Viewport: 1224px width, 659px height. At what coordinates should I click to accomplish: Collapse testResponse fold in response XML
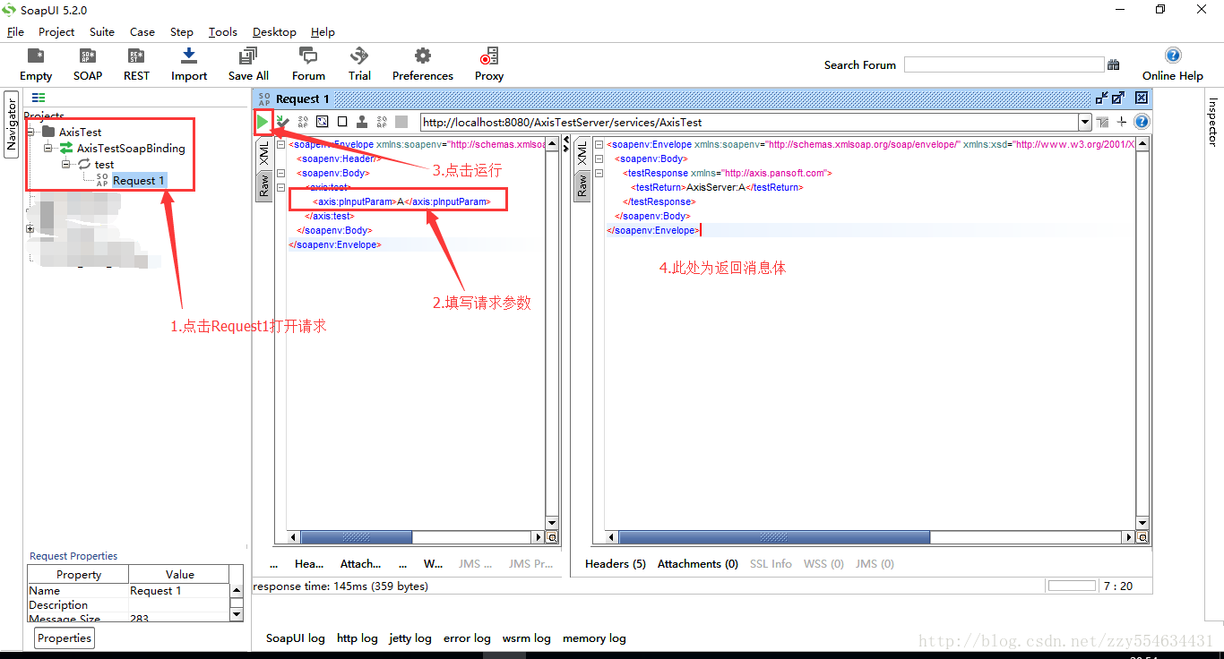coord(599,173)
